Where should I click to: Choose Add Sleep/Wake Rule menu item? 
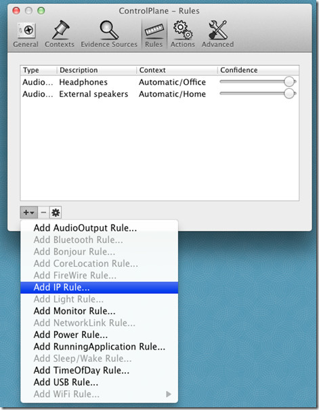coord(99,358)
